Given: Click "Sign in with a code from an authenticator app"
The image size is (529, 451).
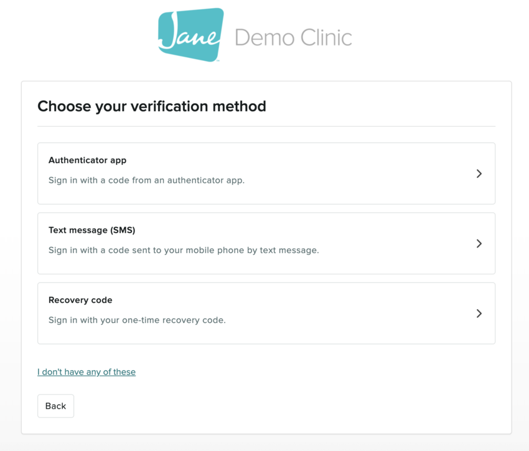Looking at the screenshot, I should [x=146, y=180].
